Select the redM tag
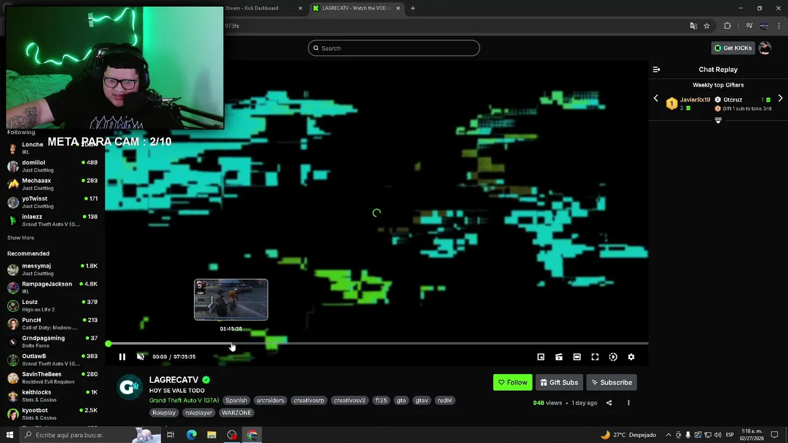The height and width of the screenshot is (443, 788). click(x=444, y=401)
